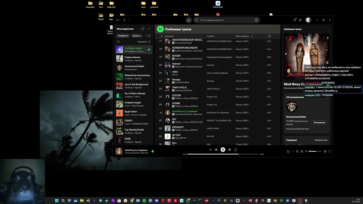Open the RAGE playlist
This screenshot has width=363, height=204.
(134, 140)
